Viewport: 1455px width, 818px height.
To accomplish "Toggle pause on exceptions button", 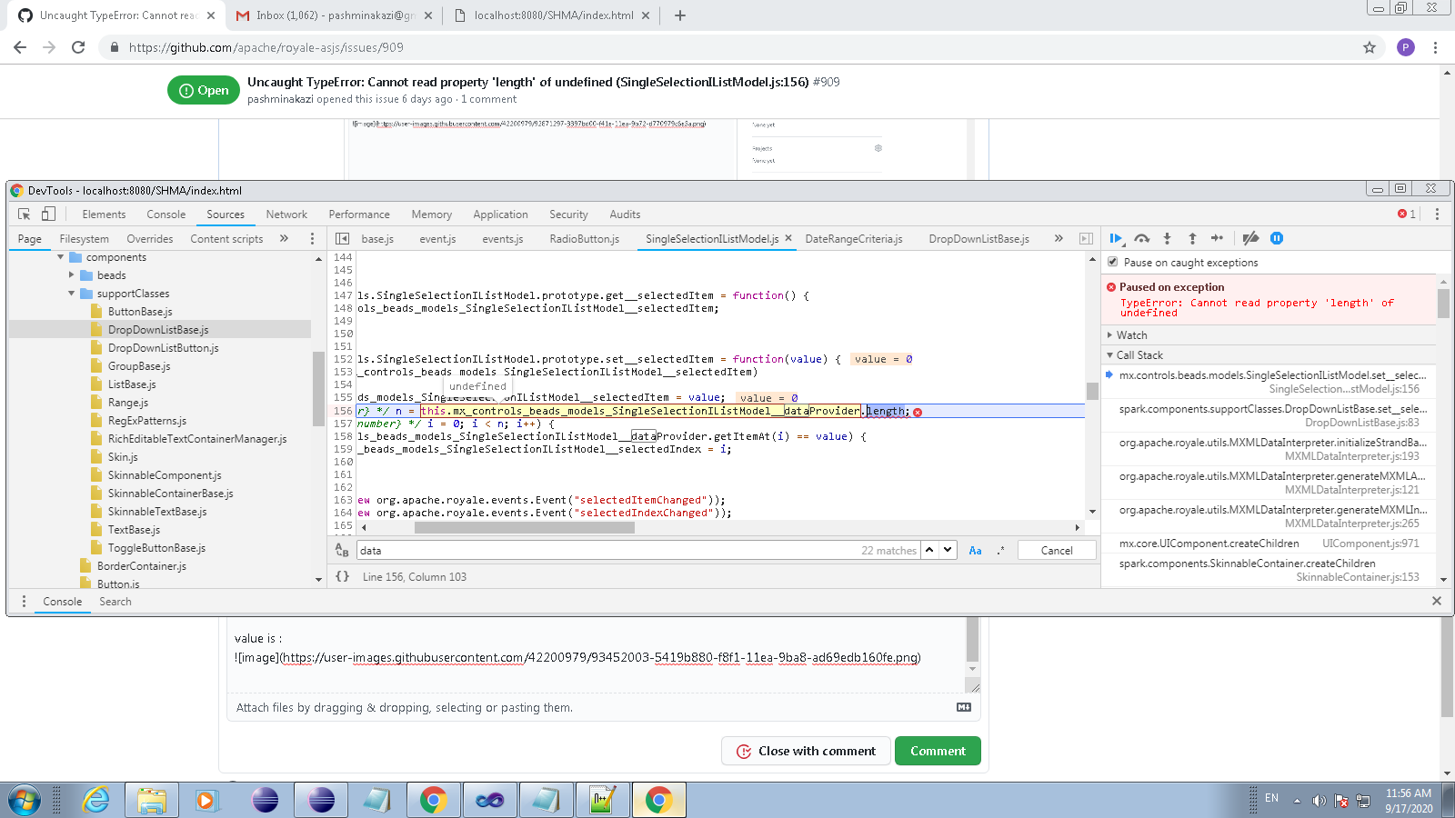I will coord(1277,238).
